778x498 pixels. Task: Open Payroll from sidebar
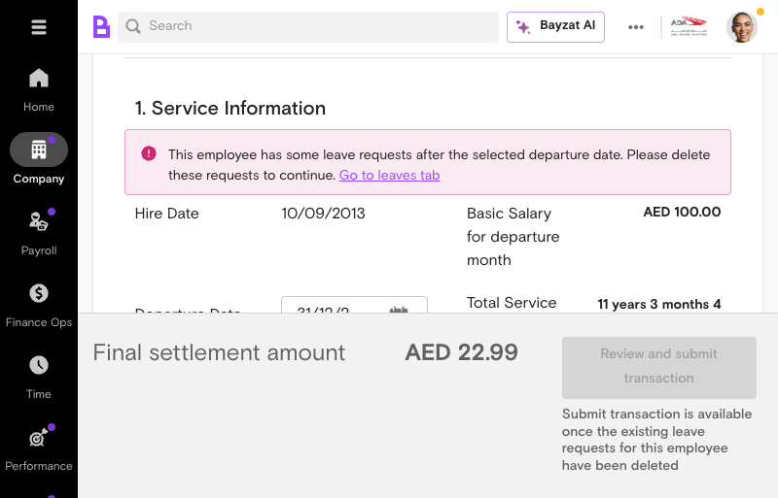tap(39, 233)
